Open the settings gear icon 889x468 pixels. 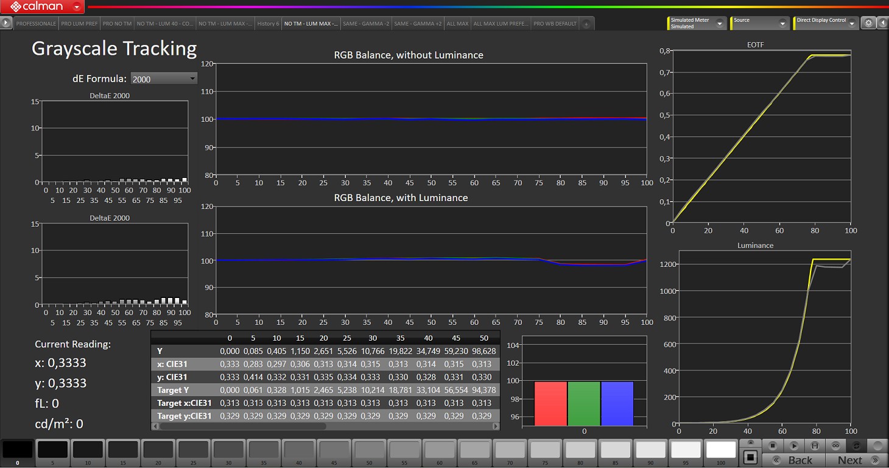[x=869, y=23]
